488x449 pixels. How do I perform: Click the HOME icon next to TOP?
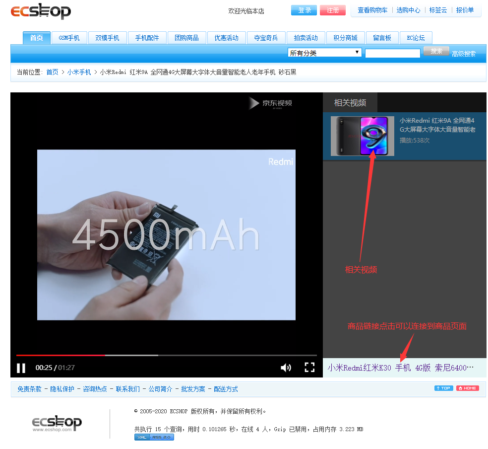(467, 388)
